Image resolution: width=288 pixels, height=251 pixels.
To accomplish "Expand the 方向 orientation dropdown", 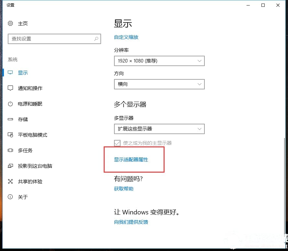I will click(x=159, y=84).
